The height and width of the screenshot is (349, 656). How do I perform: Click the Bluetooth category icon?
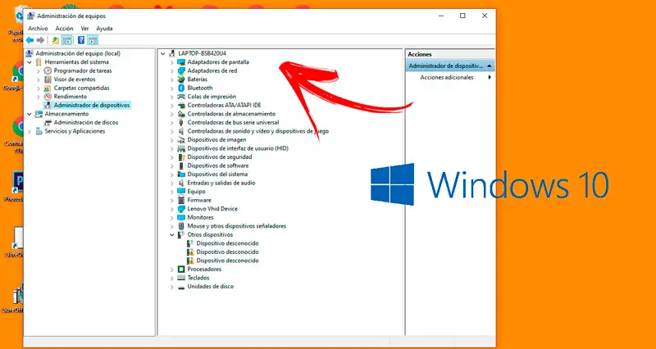pos(181,88)
